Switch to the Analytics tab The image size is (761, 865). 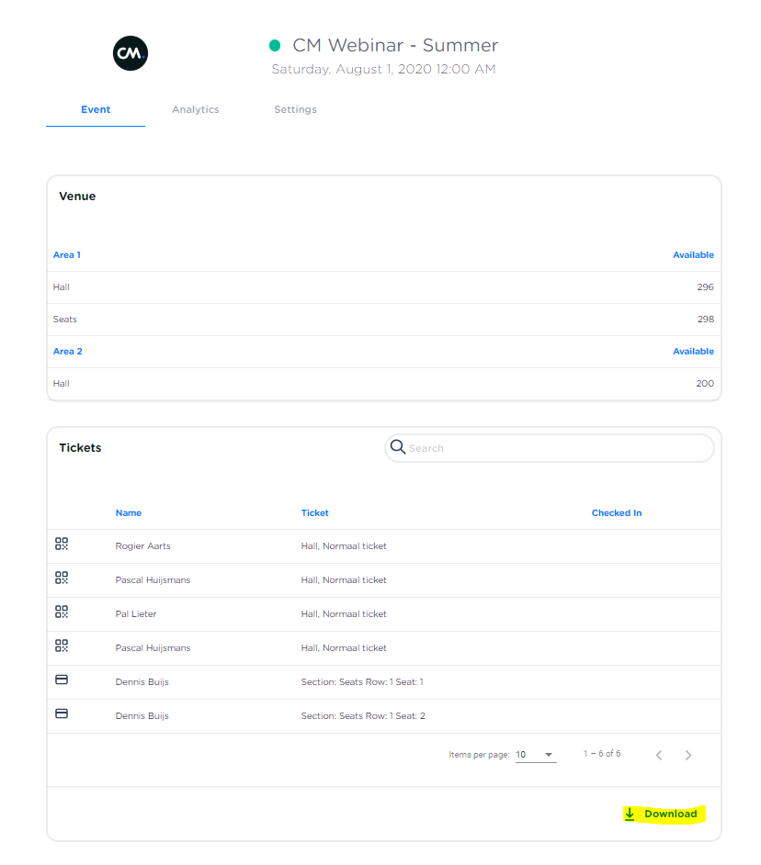pyautogui.click(x=196, y=109)
